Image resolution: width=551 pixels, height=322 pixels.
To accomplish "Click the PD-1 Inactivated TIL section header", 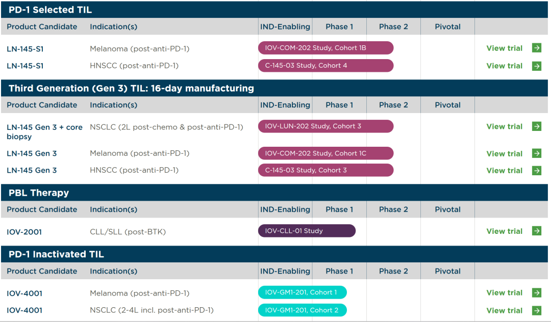I will click(x=274, y=254).
